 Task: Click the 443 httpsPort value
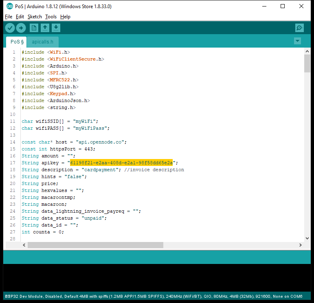88,149
